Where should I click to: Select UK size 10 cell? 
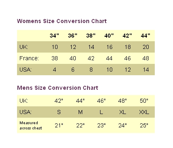pyautogui.click(x=55, y=47)
